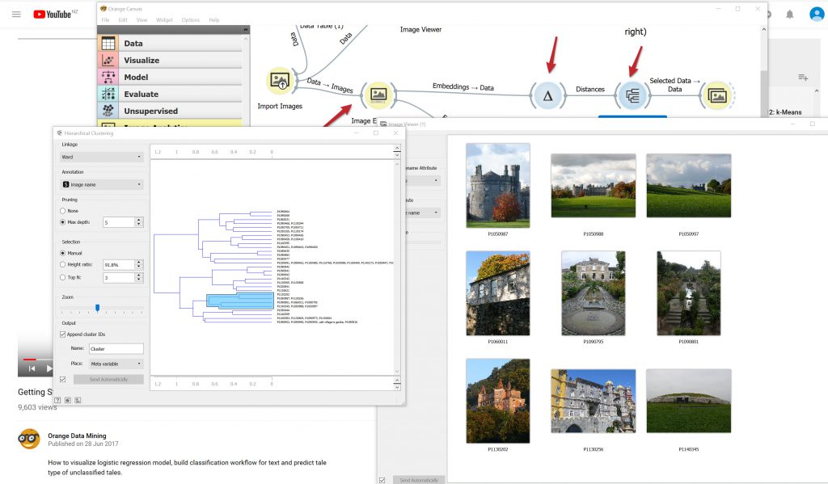Open the Image Viewer node on canvas right
This screenshot has width=828, height=484.
(716, 95)
